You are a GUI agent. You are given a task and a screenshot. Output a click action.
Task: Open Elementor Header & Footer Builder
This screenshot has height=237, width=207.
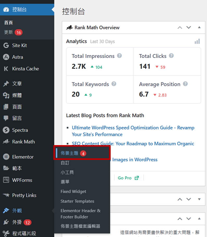point(80,214)
